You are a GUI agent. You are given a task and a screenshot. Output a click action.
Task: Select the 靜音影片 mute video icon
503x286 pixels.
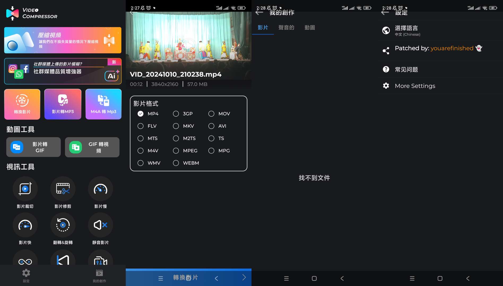pos(101,225)
